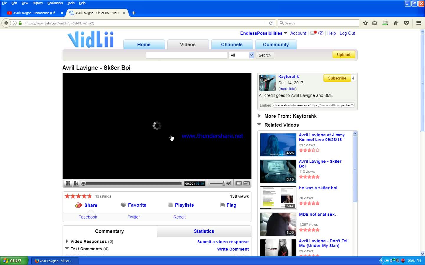Click into the VidLii search field
The height and width of the screenshot is (265, 425).
click(187, 55)
